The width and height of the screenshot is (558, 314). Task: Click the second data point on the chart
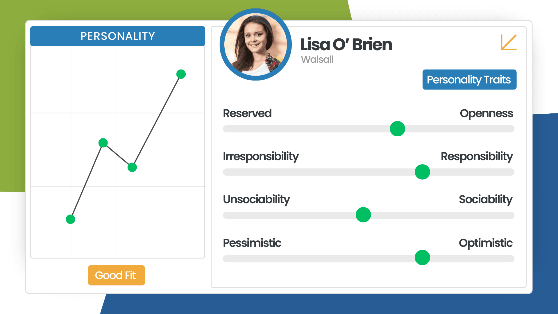coord(103,143)
